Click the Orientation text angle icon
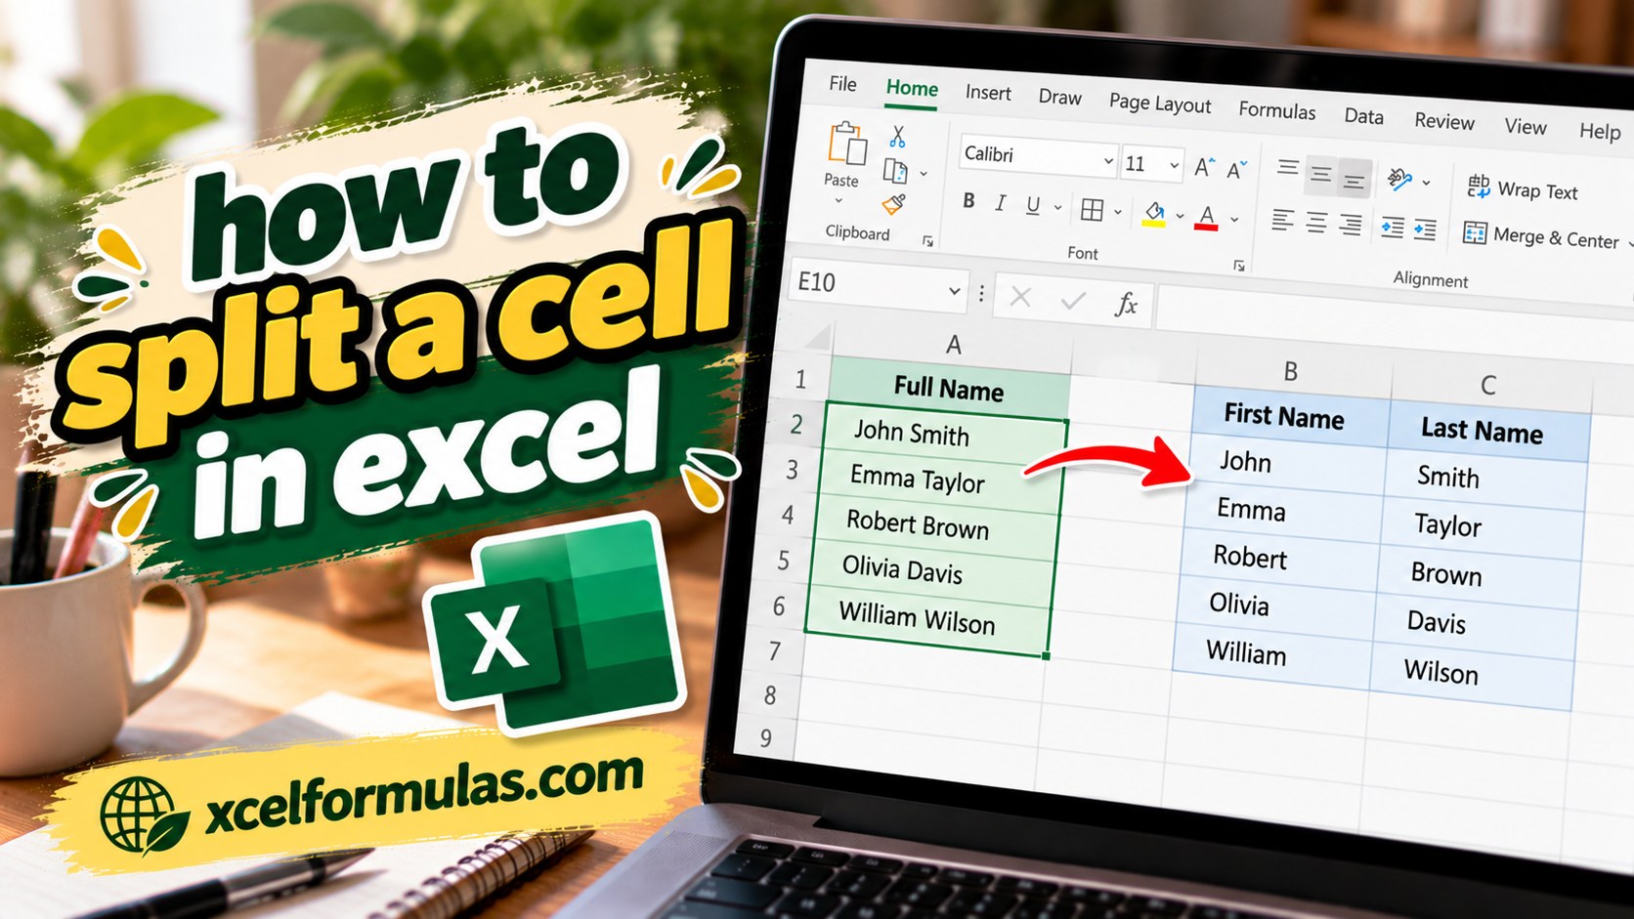The image size is (1634, 919). coord(1399,179)
